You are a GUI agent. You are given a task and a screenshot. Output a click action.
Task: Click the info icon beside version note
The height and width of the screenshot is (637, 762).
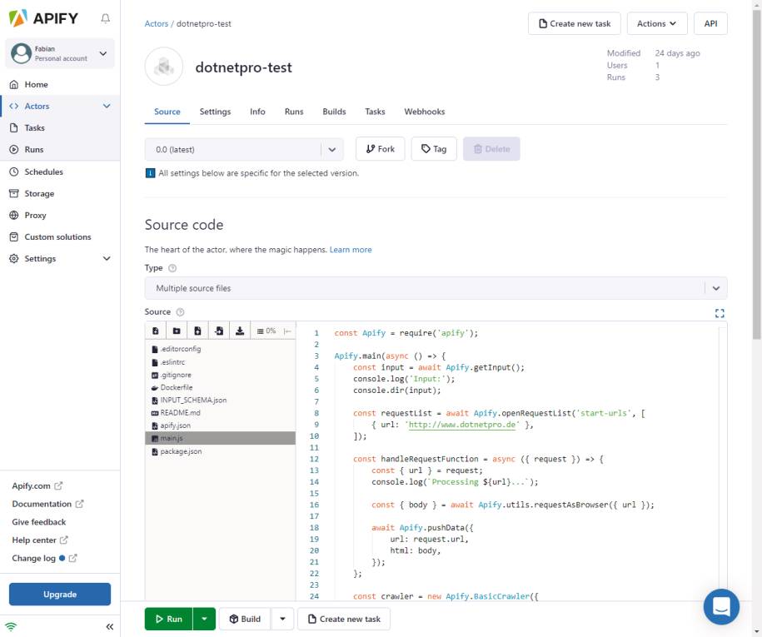point(150,173)
